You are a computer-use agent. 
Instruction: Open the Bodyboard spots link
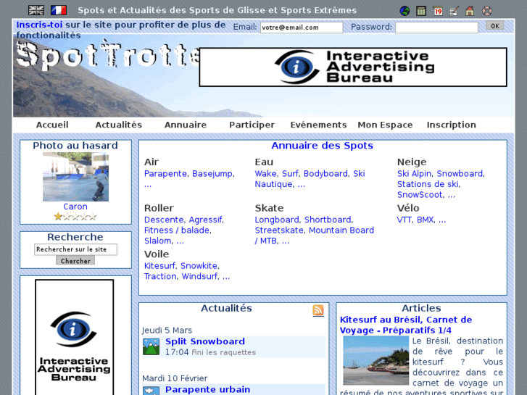[x=325, y=173]
